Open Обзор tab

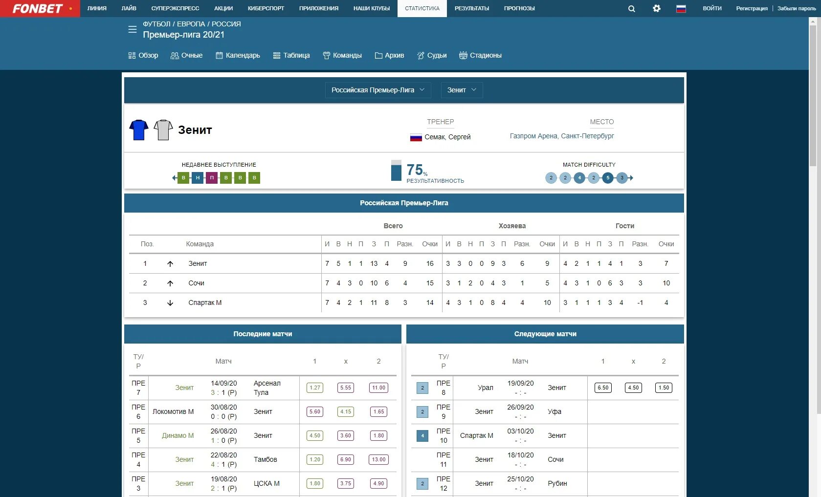(143, 55)
